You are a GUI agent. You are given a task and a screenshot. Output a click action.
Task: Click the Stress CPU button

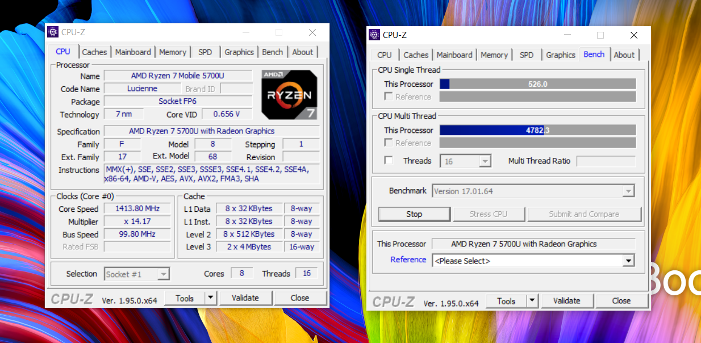[489, 214]
